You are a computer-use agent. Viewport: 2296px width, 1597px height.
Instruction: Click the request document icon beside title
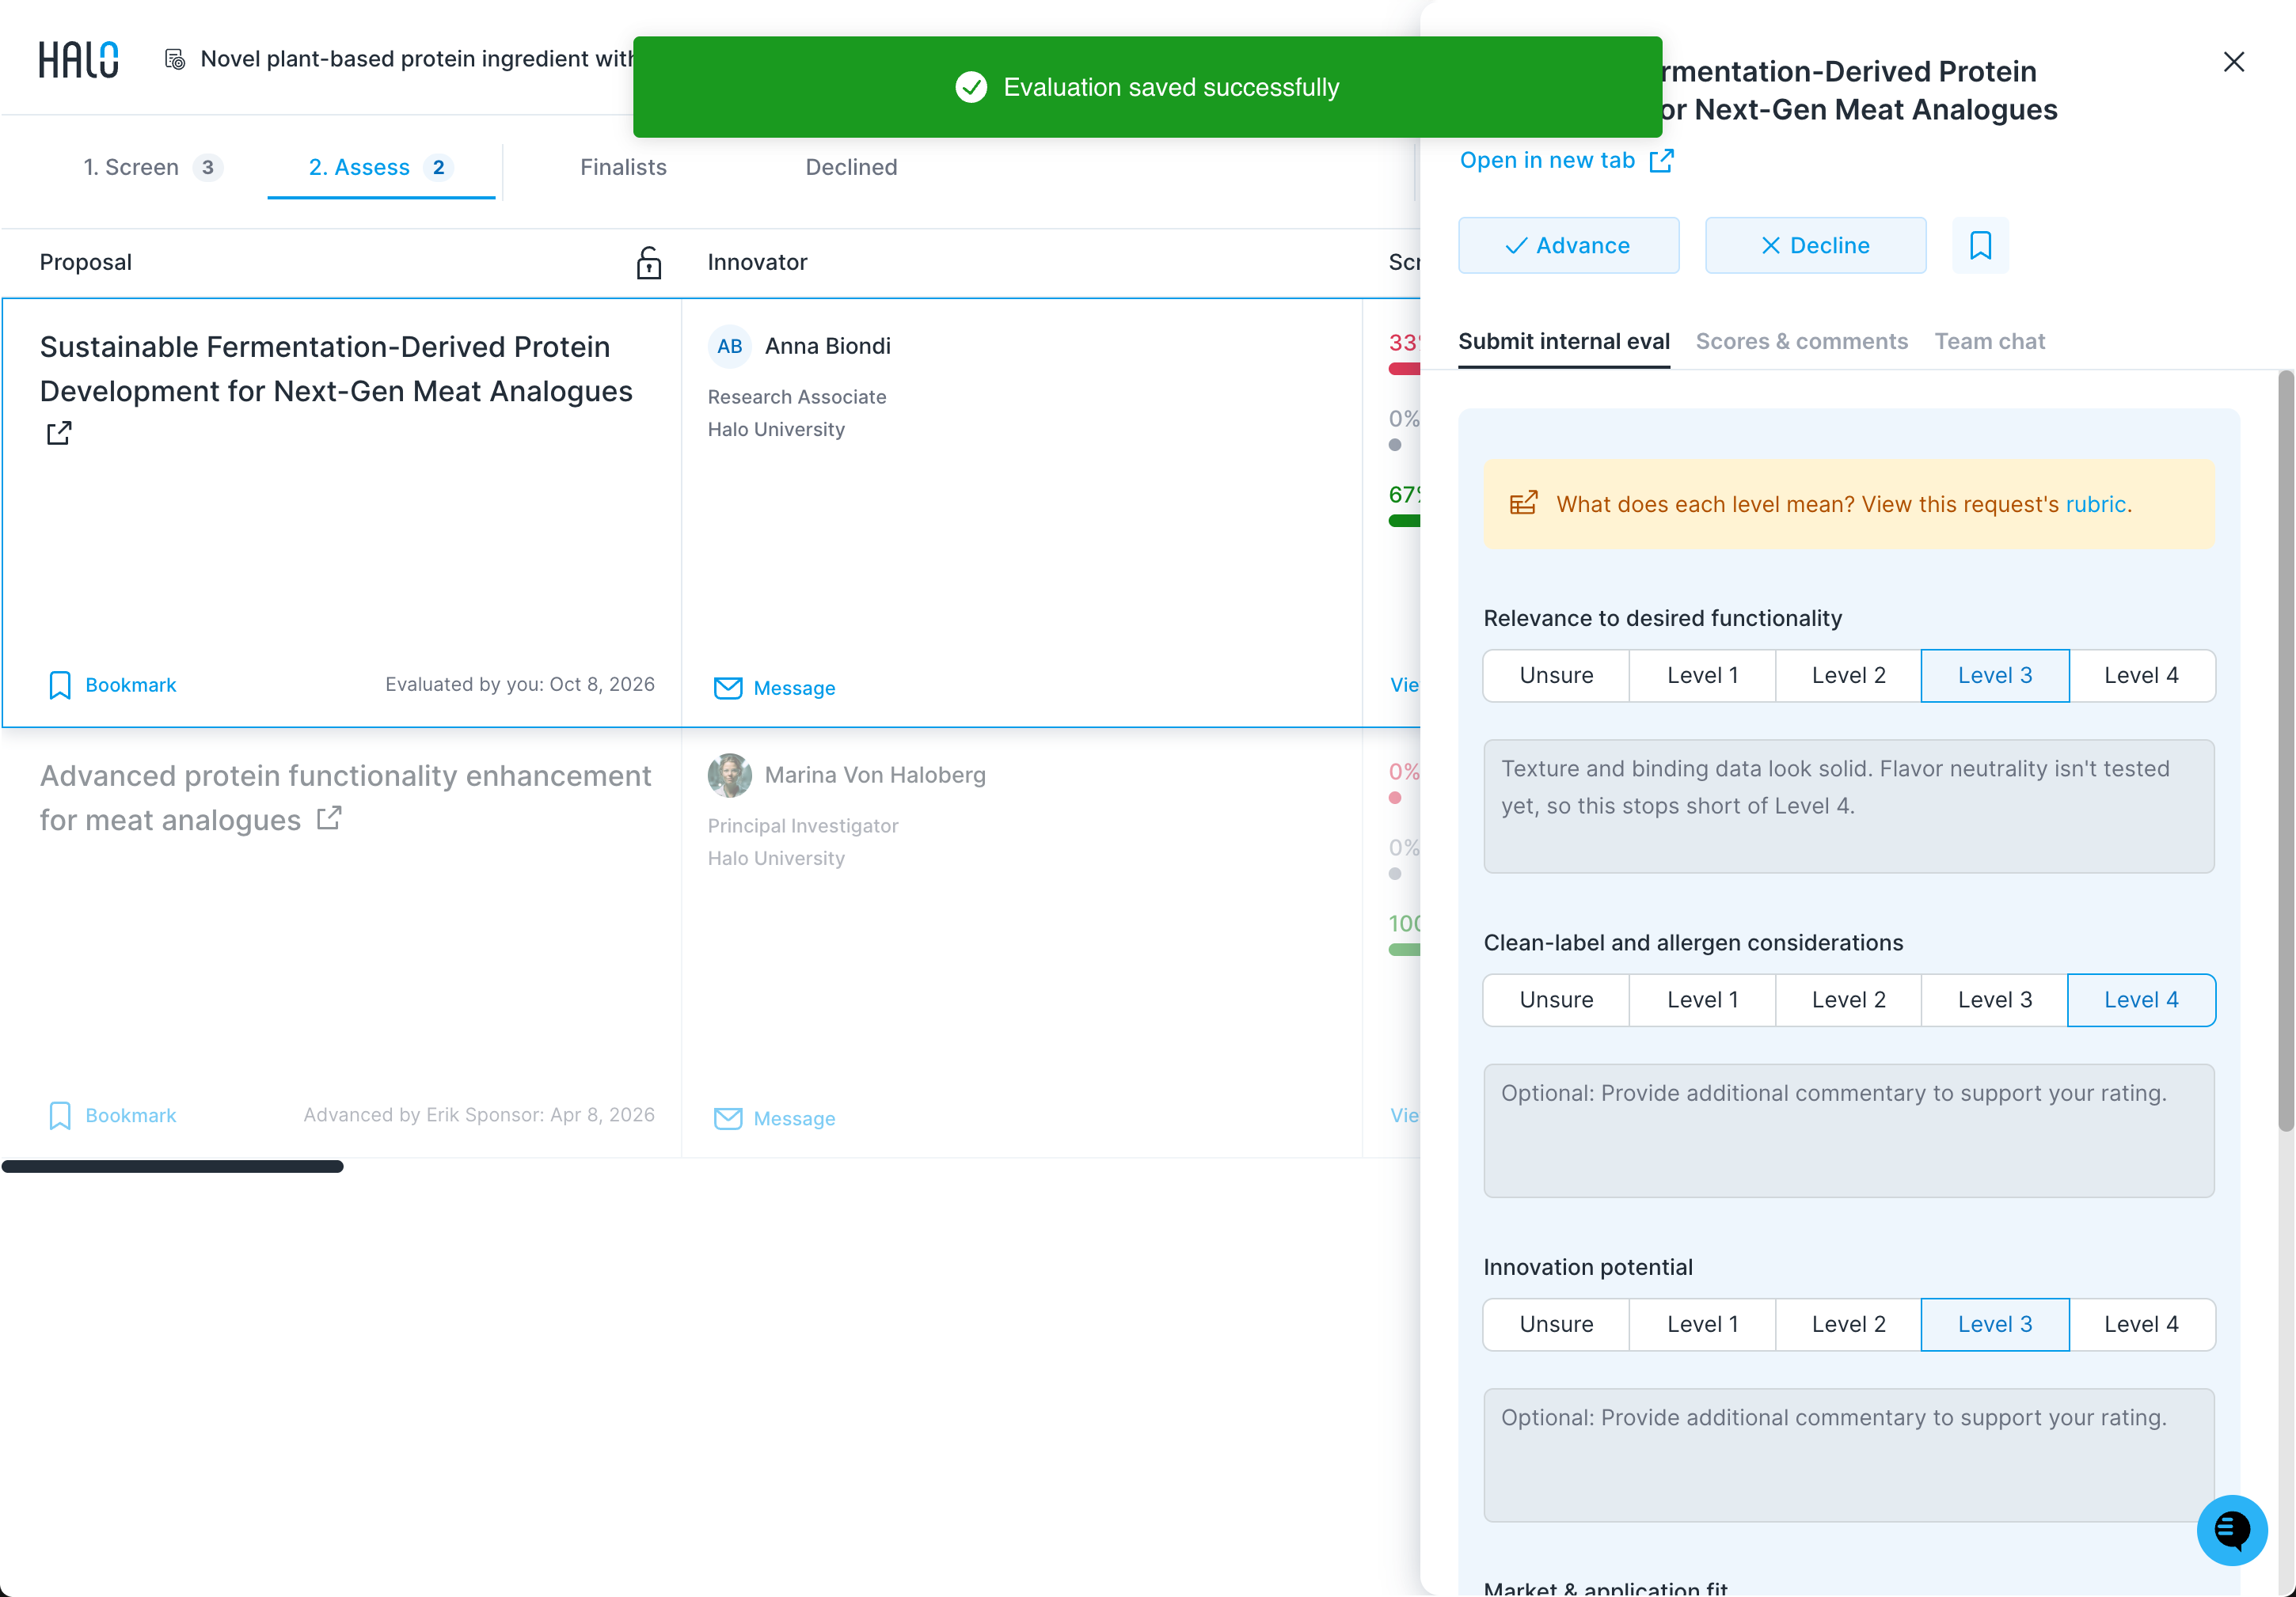174,59
